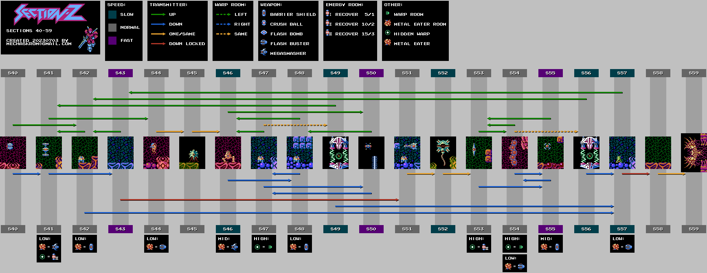Click the S56 room thumbnail
Viewport: 707px width, 273px height.
(x=586, y=153)
